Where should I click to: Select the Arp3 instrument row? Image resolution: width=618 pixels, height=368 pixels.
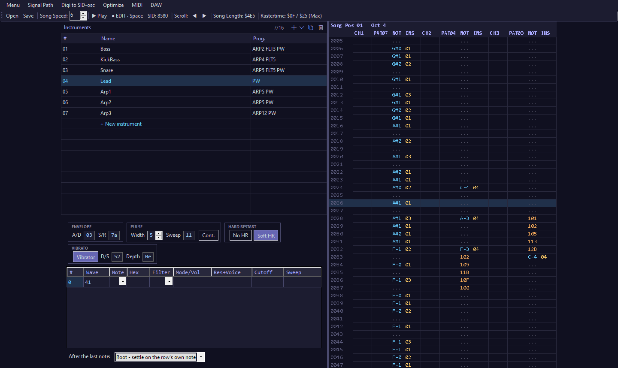click(x=194, y=113)
